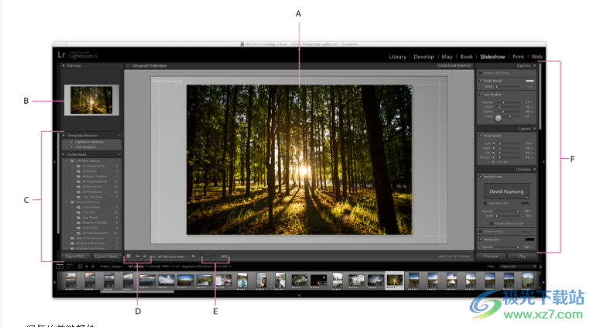
Task: Go to next slide with right arrow
Action: click(x=145, y=256)
